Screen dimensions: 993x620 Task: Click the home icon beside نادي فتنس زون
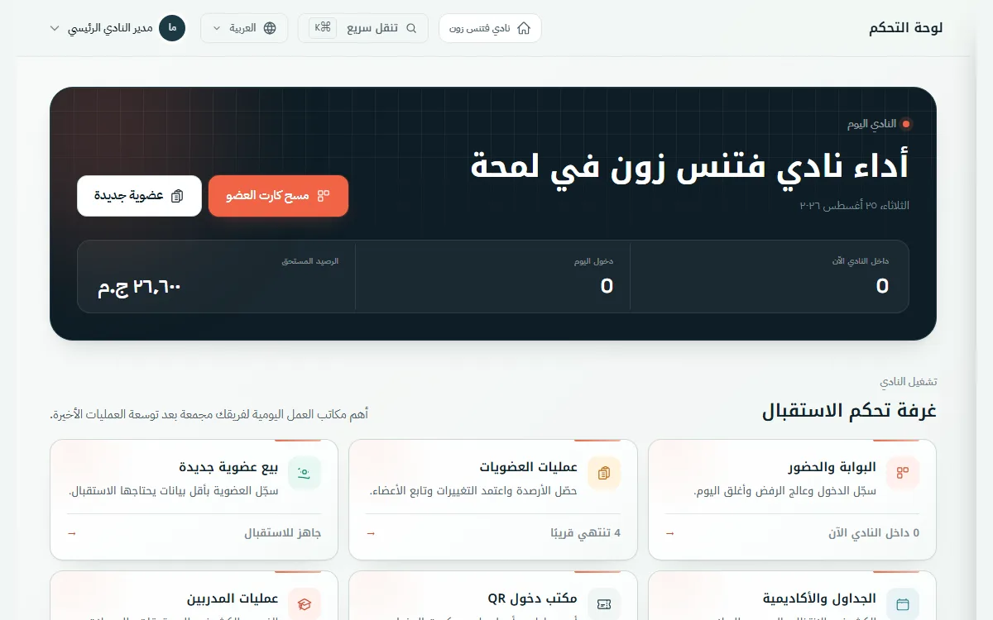(x=524, y=28)
